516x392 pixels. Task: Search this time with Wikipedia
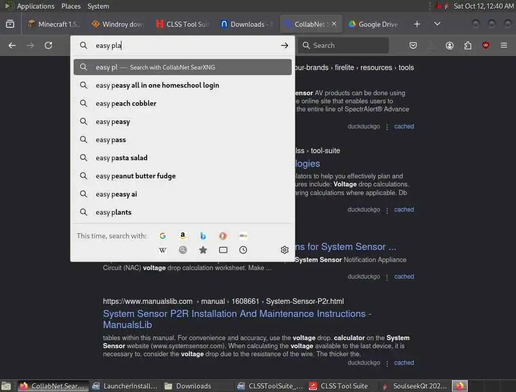point(163,250)
